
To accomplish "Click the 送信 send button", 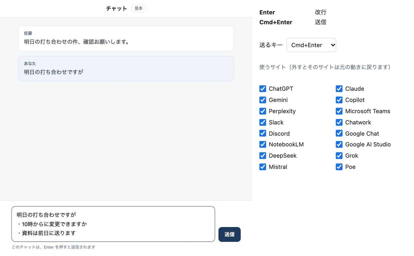I will point(229,234).
